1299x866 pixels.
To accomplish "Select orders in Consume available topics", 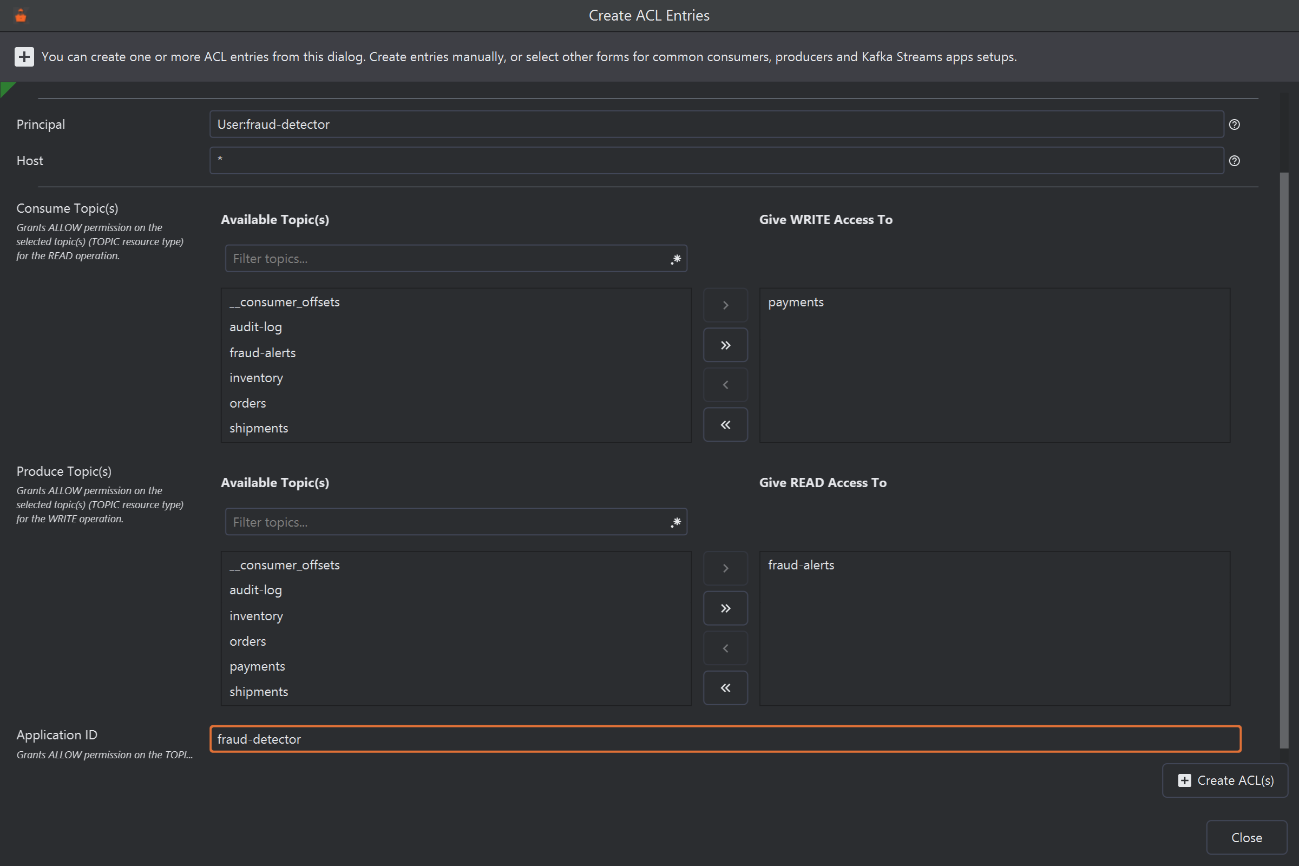I will point(456,403).
